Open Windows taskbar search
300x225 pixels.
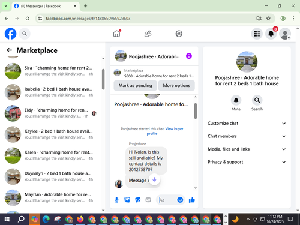click(x=21, y=220)
